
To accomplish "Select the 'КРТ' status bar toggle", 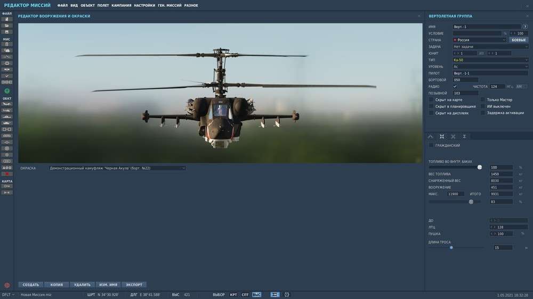I will click(233, 295).
